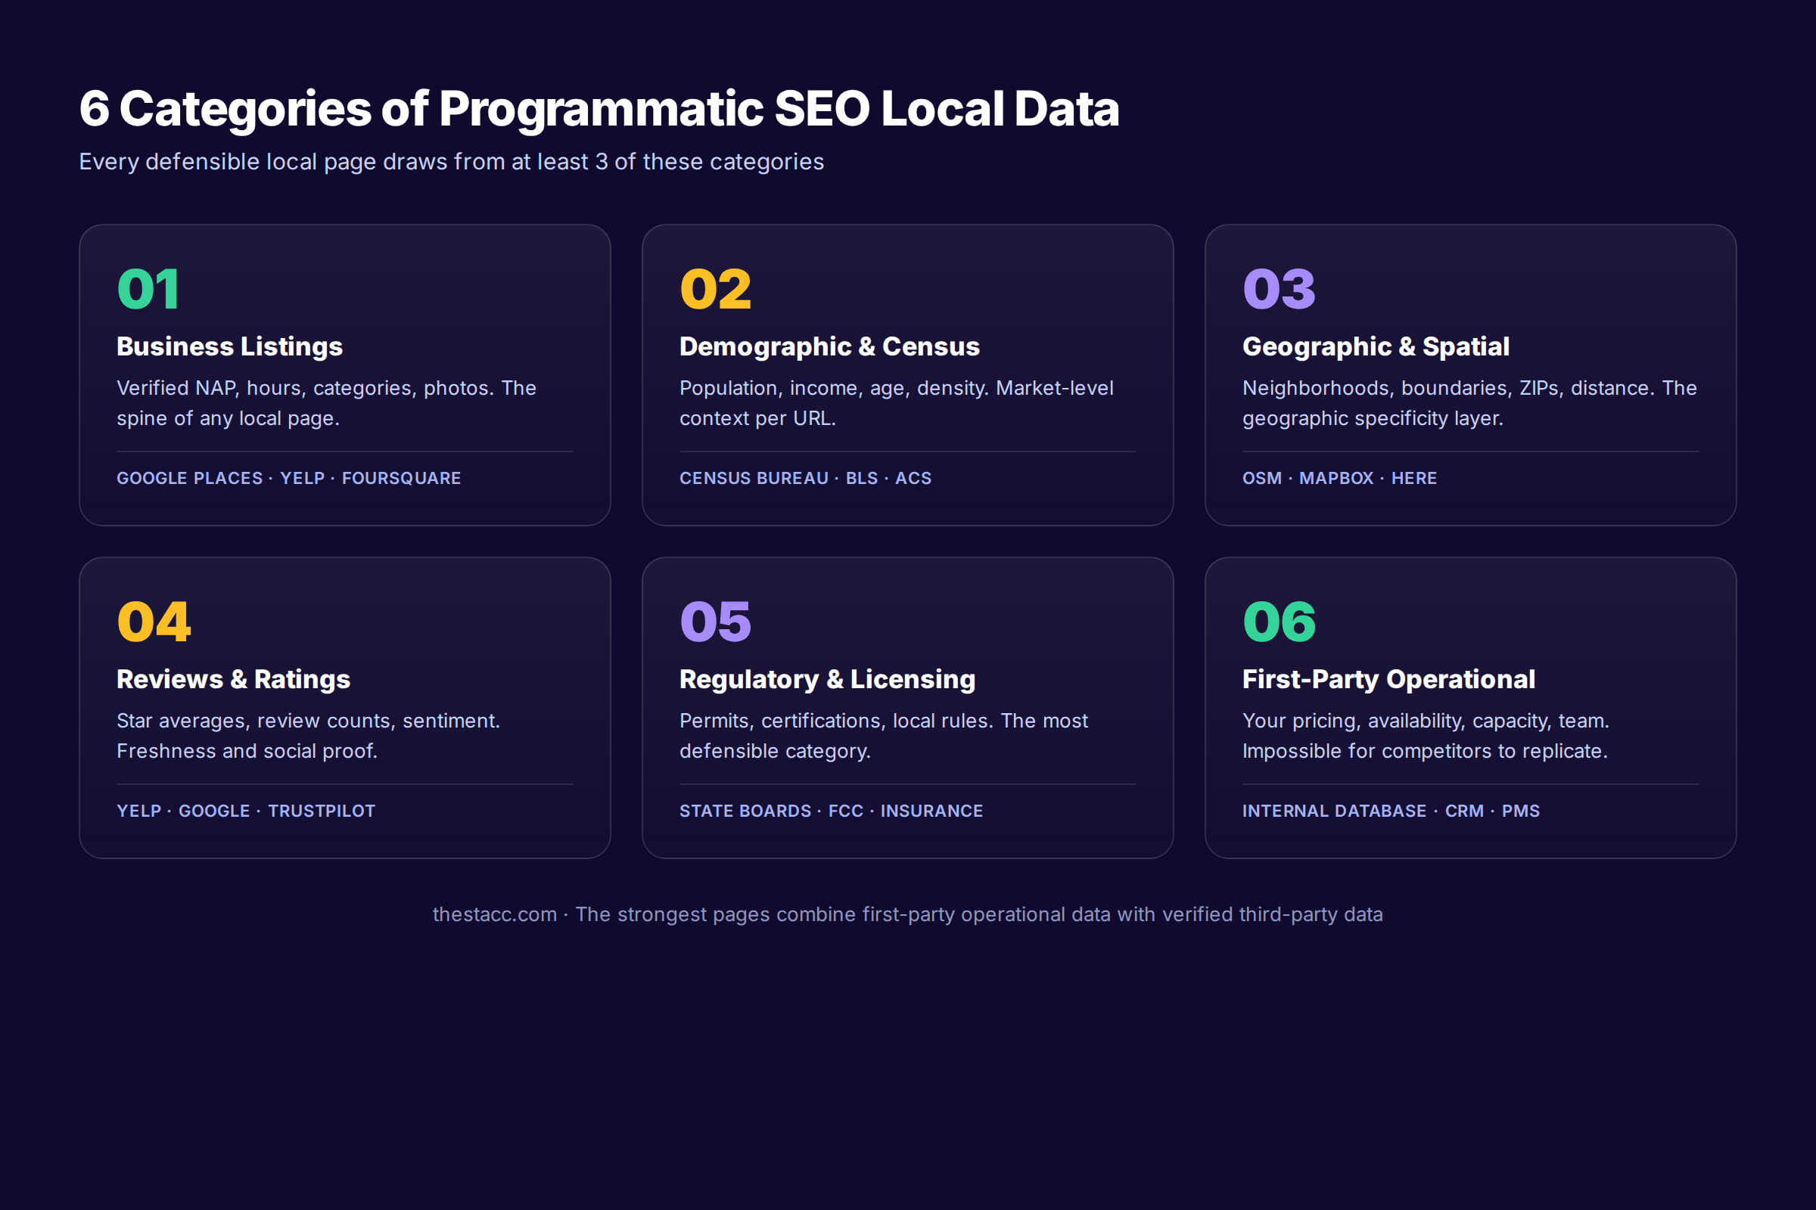This screenshot has height=1210, width=1816.
Task: Click the source tags 'INTERNAL DATABASE · CRM · PMS'
Action: coord(1392,811)
